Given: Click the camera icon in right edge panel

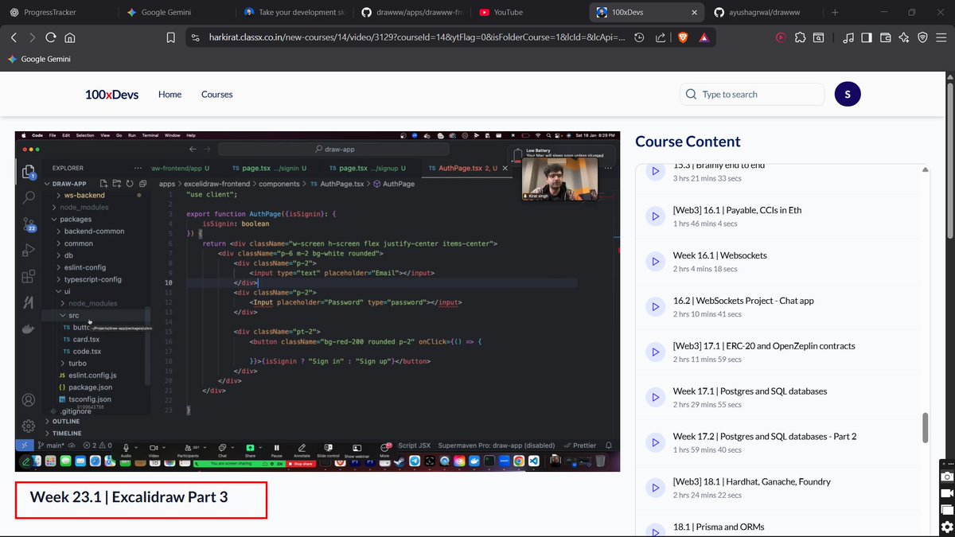Looking at the screenshot, I should coord(947,476).
